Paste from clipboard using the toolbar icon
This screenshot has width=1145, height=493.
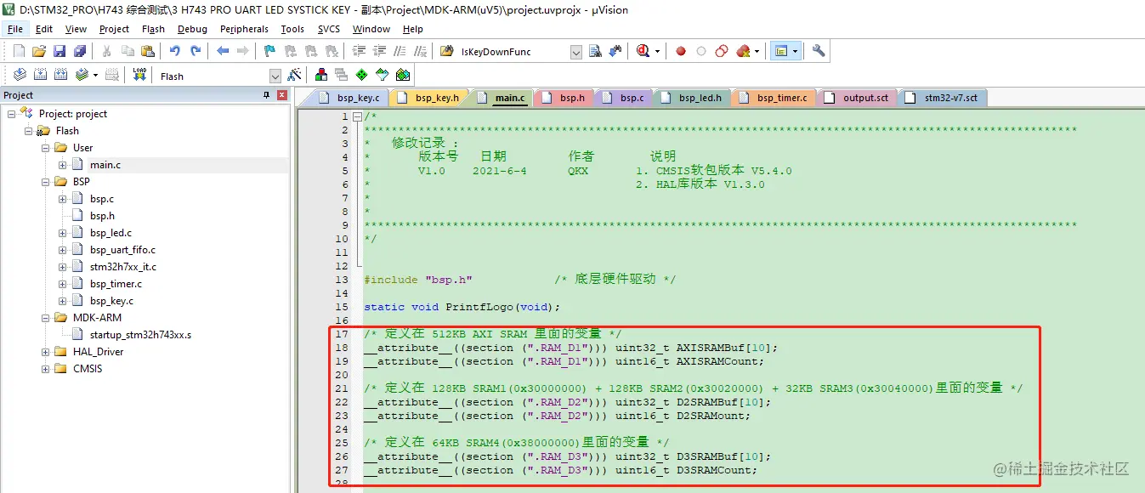coord(148,51)
